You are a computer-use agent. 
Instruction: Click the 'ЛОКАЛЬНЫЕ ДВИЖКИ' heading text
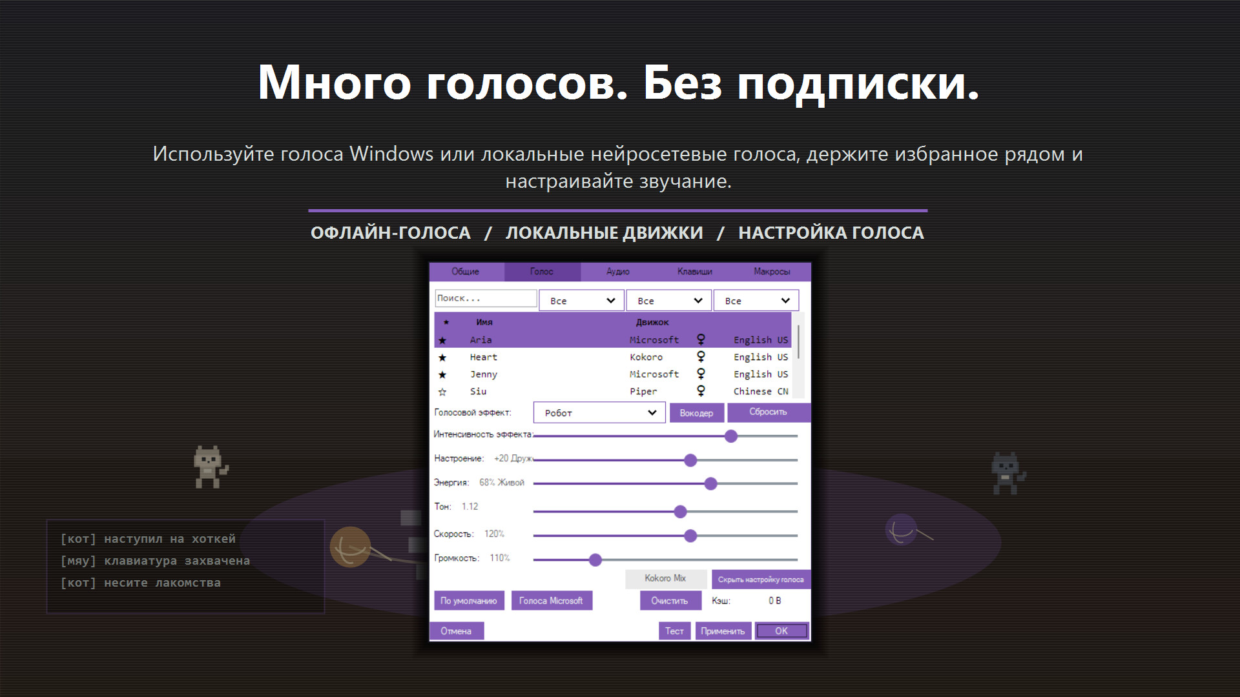point(604,233)
